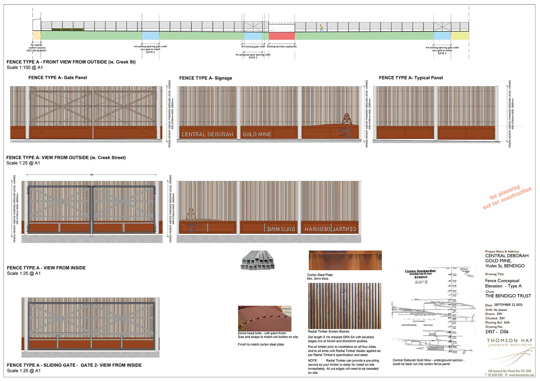The image size is (540, 381).
Task: Click the date 'SEPTEMBER 22 2025'
Action: pos(508,305)
